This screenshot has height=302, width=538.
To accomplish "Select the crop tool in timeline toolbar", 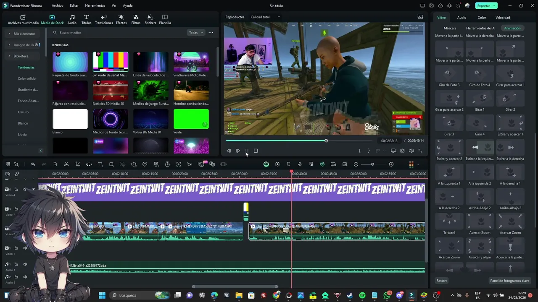I will 77,164.
